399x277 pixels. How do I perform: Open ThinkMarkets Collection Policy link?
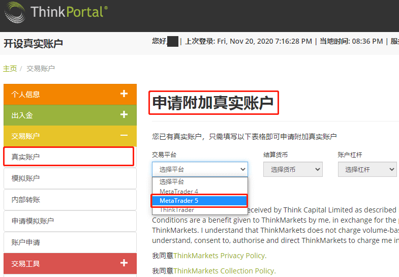click(x=225, y=271)
